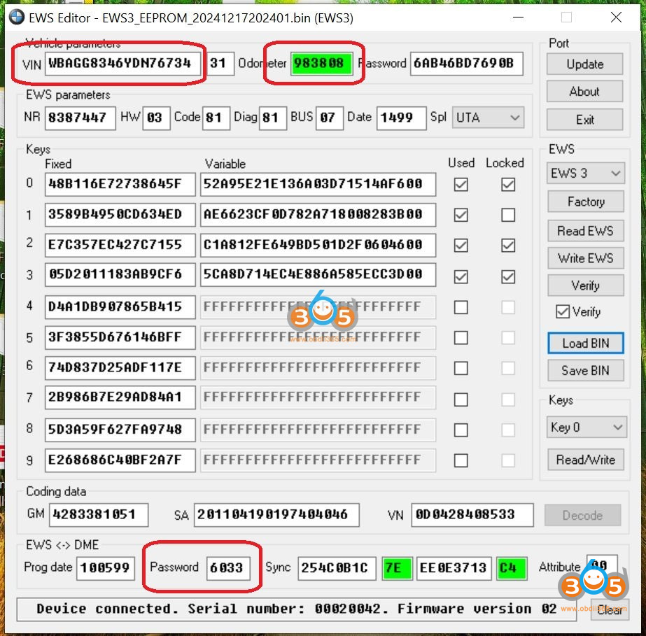Viewport: 646px width, 636px height.
Task: Click key 2 Variable field C1A812FE649BD501D2F0604600
Action: point(318,245)
